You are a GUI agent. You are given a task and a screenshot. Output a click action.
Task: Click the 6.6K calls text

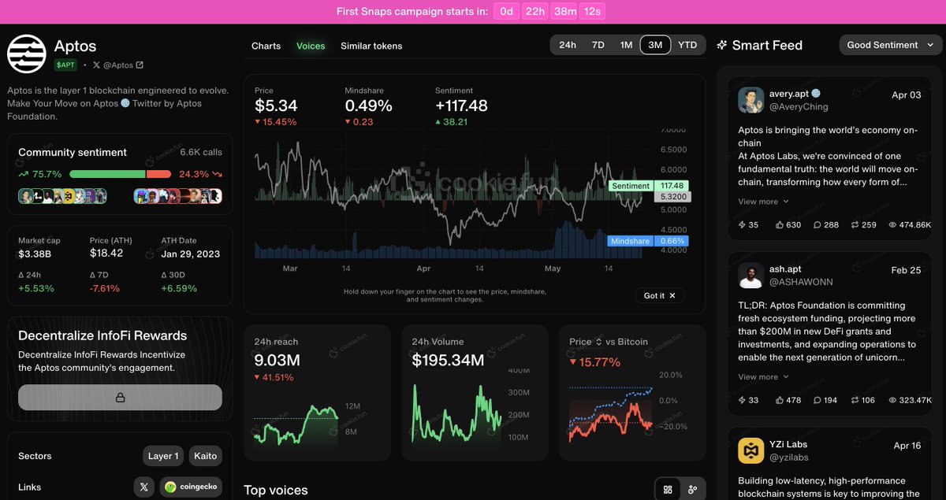[x=201, y=152]
